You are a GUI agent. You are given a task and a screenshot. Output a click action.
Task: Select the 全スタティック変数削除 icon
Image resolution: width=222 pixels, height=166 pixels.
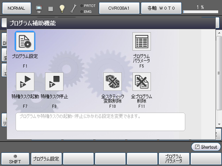112,81
